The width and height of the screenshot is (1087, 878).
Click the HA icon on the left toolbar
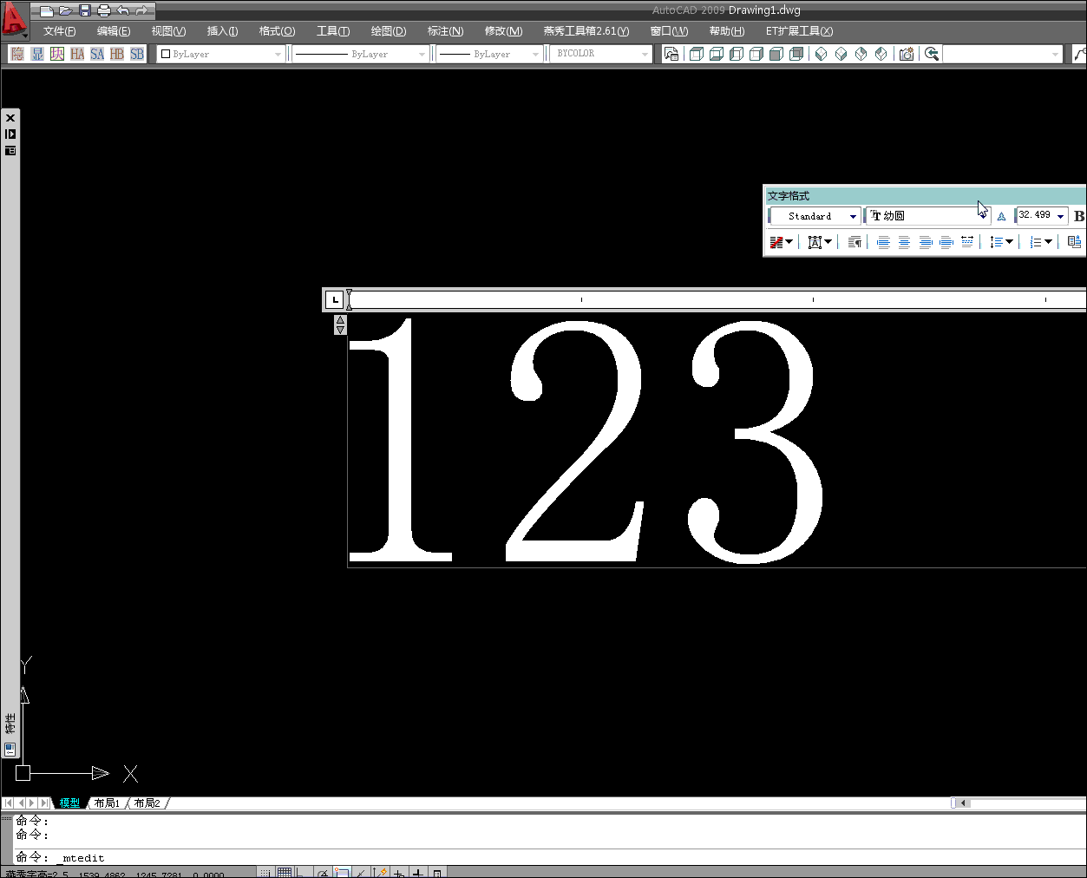(x=77, y=53)
